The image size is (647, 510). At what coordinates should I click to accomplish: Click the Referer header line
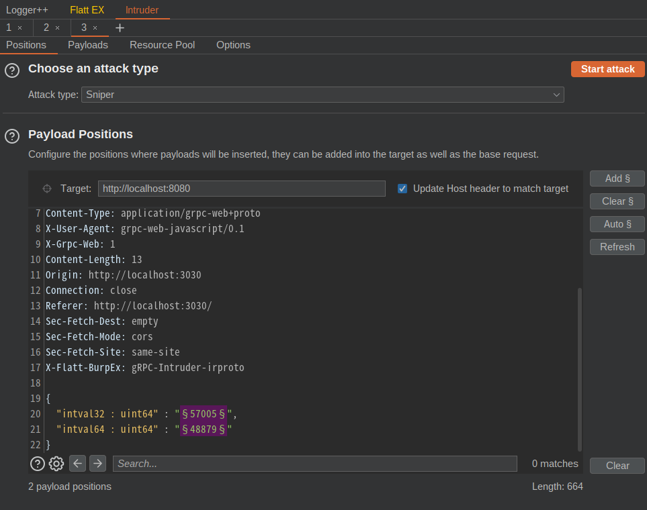[x=129, y=306]
